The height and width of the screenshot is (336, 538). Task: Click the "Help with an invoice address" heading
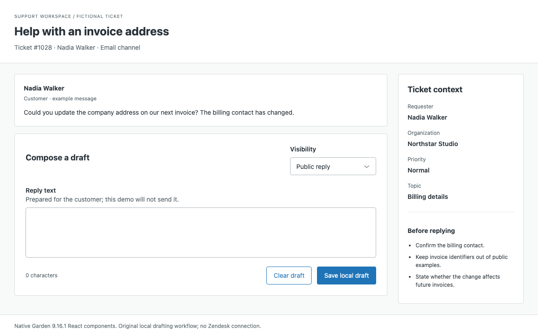tap(91, 31)
